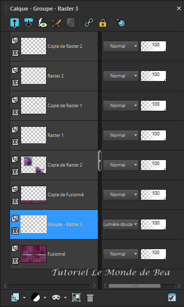Click the new adjustment layer half-circle icon

(36, 297)
